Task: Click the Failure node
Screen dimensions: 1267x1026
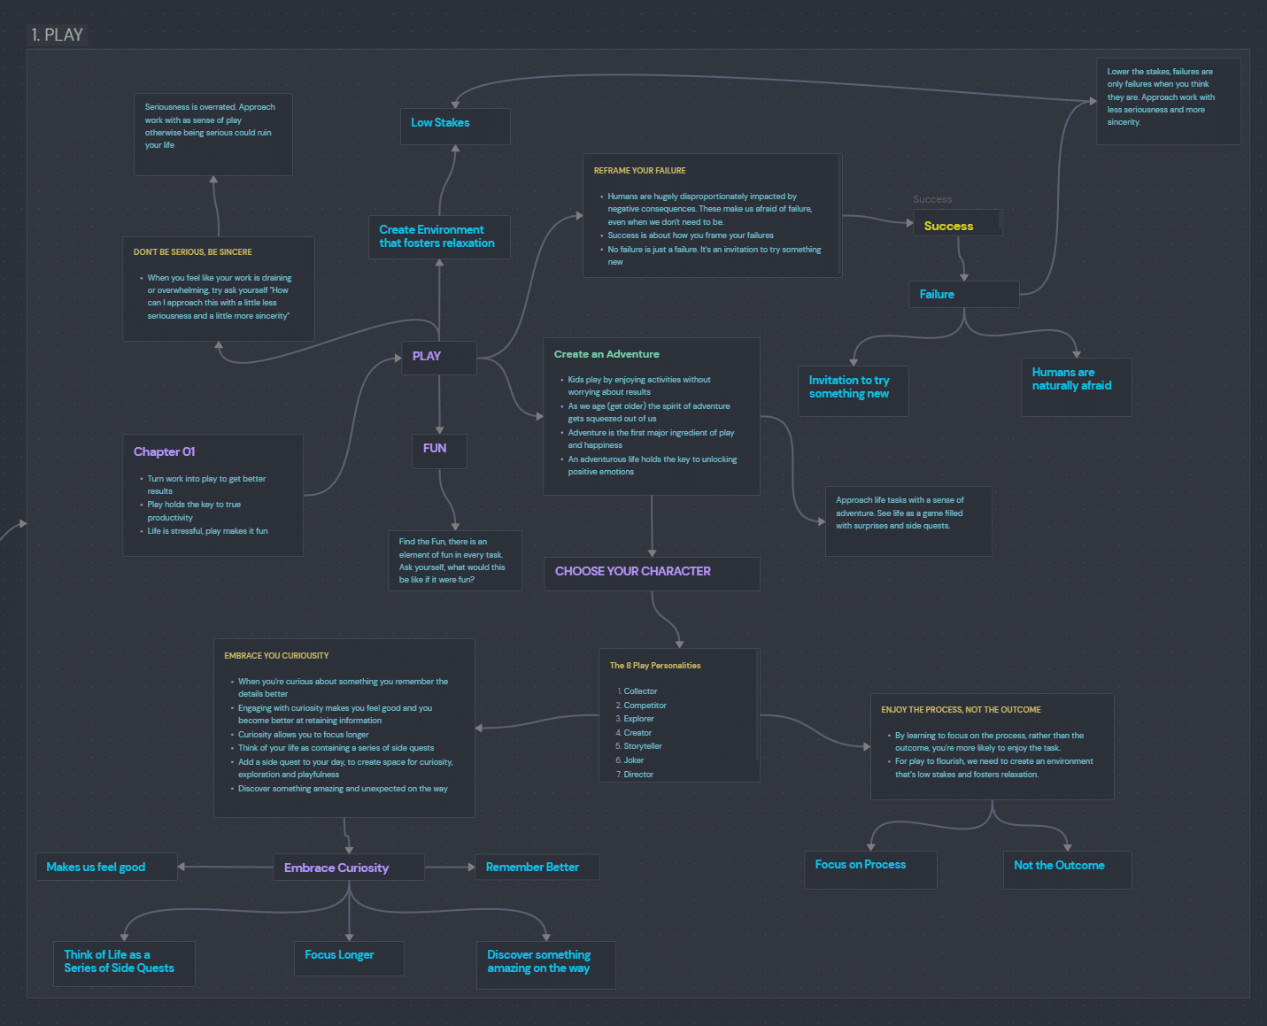Action: (x=963, y=295)
